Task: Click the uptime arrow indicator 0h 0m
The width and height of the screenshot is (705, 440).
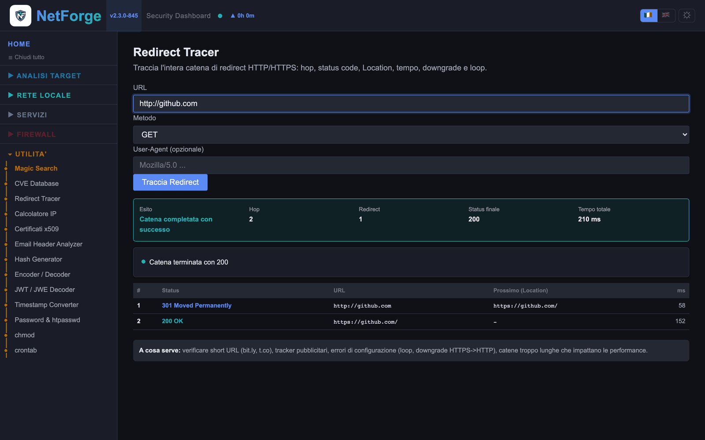Action: click(x=242, y=16)
